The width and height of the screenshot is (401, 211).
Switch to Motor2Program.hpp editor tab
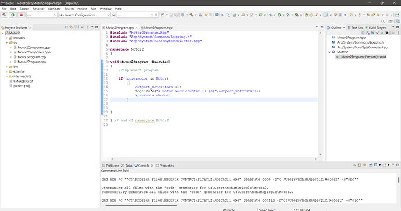tap(156, 28)
